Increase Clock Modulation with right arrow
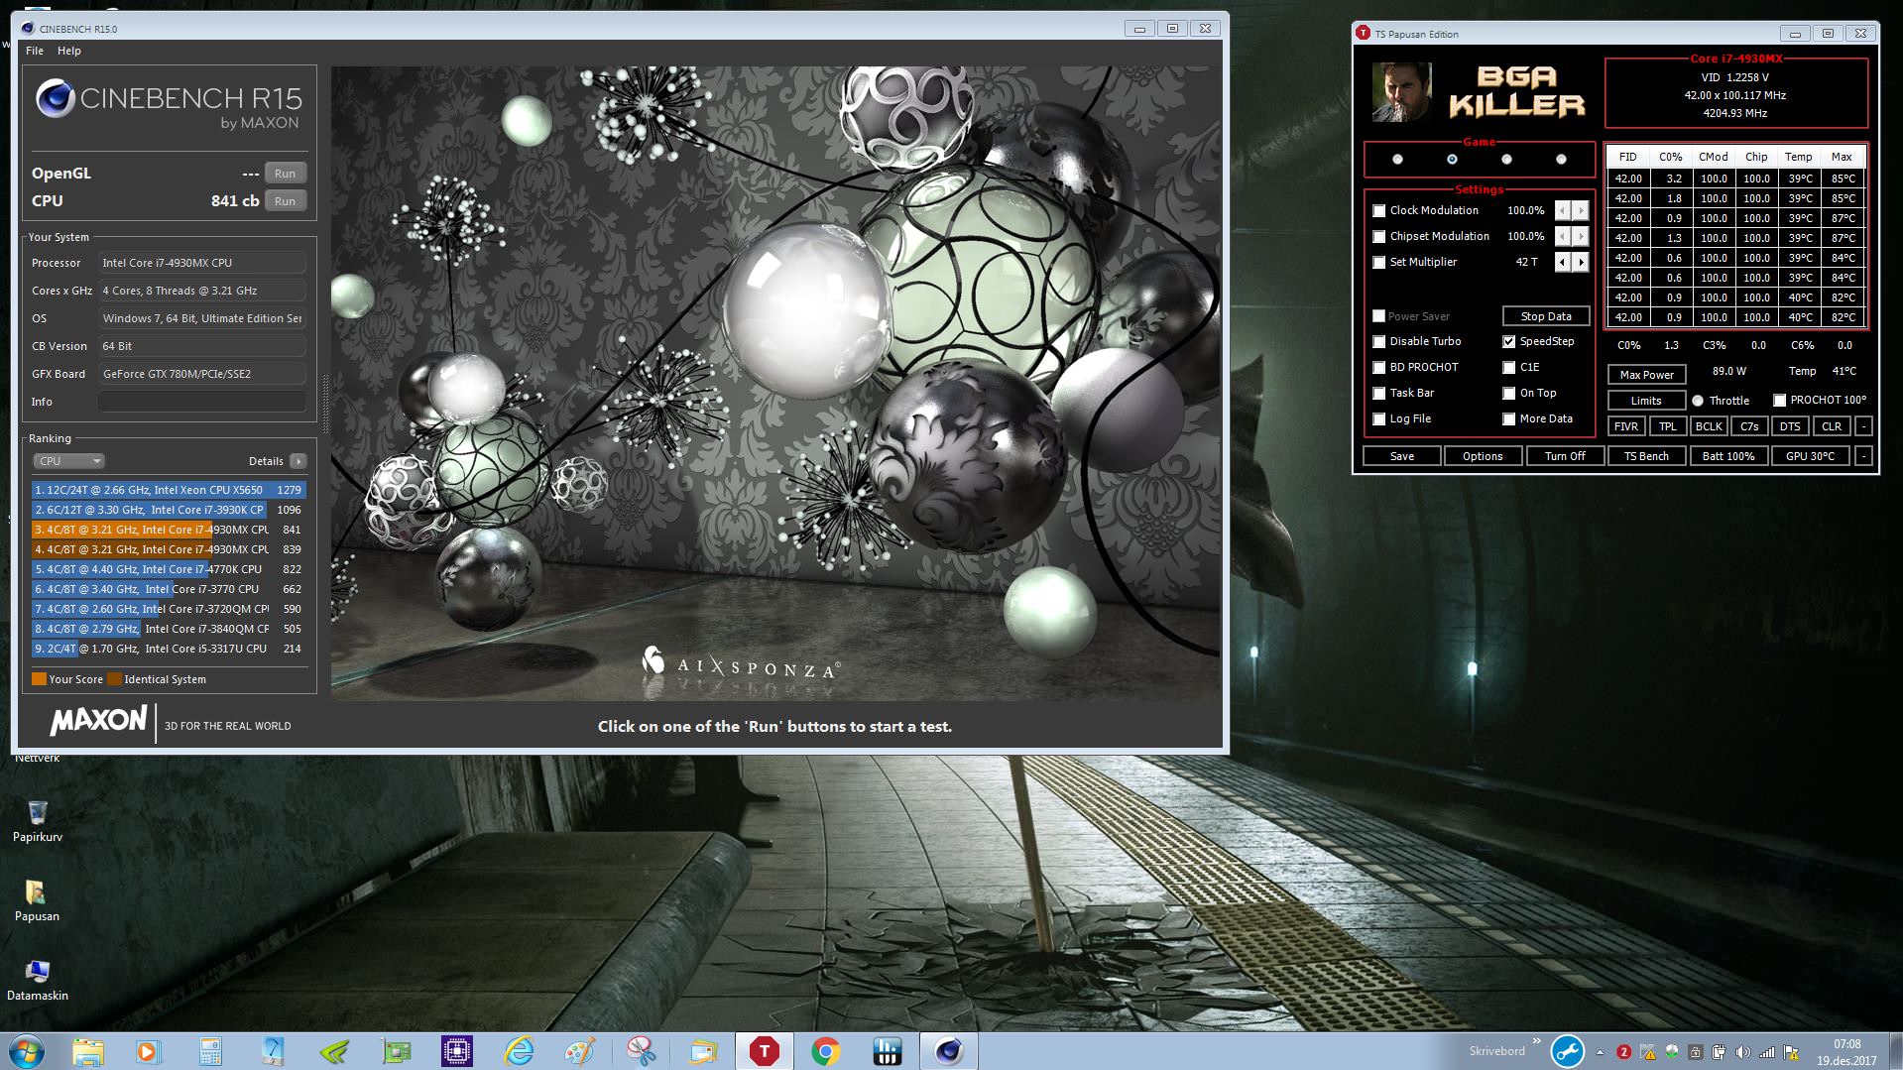1903x1070 pixels. click(x=1581, y=210)
